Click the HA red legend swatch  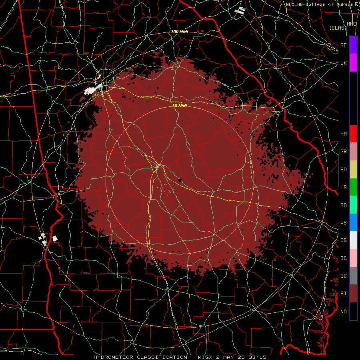coord(353,134)
